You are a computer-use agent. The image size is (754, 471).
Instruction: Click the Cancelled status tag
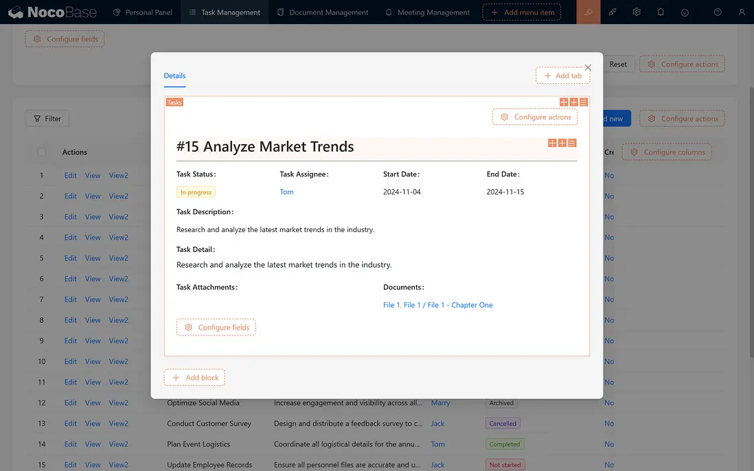pyautogui.click(x=503, y=424)
